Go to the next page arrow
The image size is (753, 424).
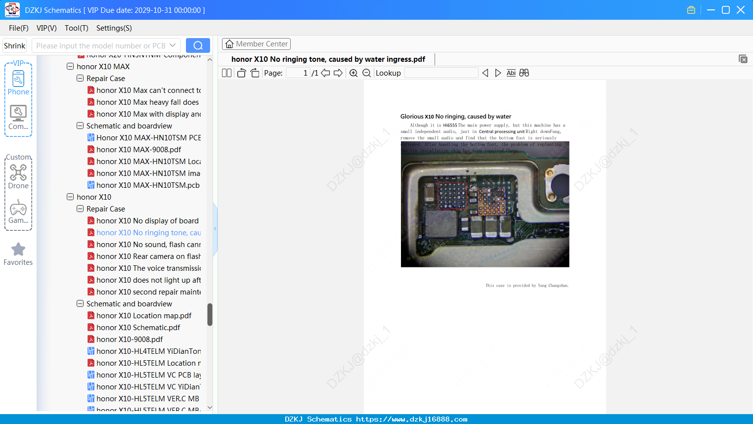click(x=338, y=73)
